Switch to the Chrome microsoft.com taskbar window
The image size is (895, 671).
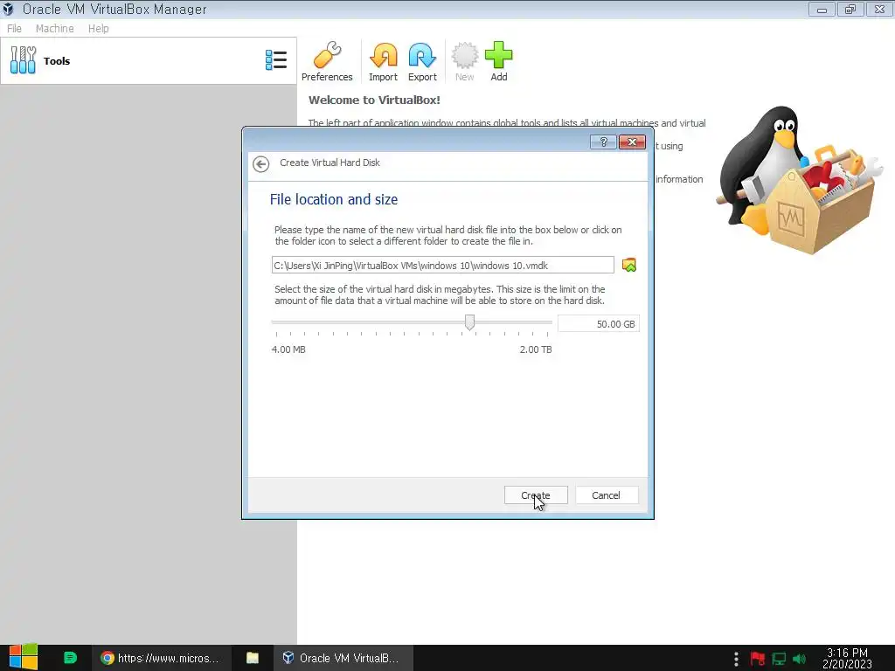(161, 658)
